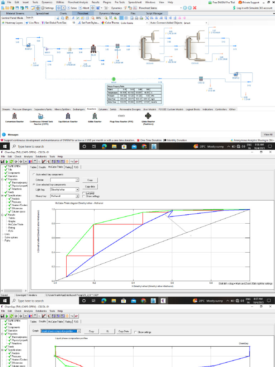Choose the Equilibrium Reactor palette icon
Image resolution: width=275 pixels, height=367 pixels.
68,116
